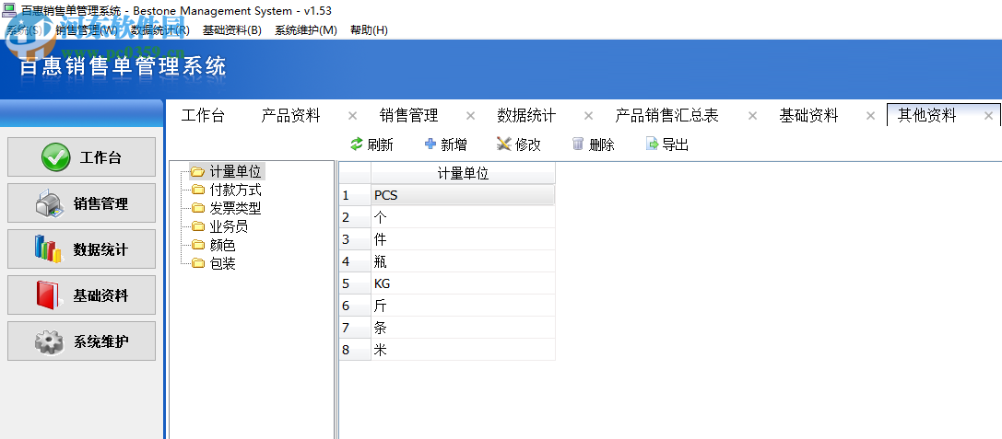
Task: Click the application icon in title bar
Action: click(9, 10)
